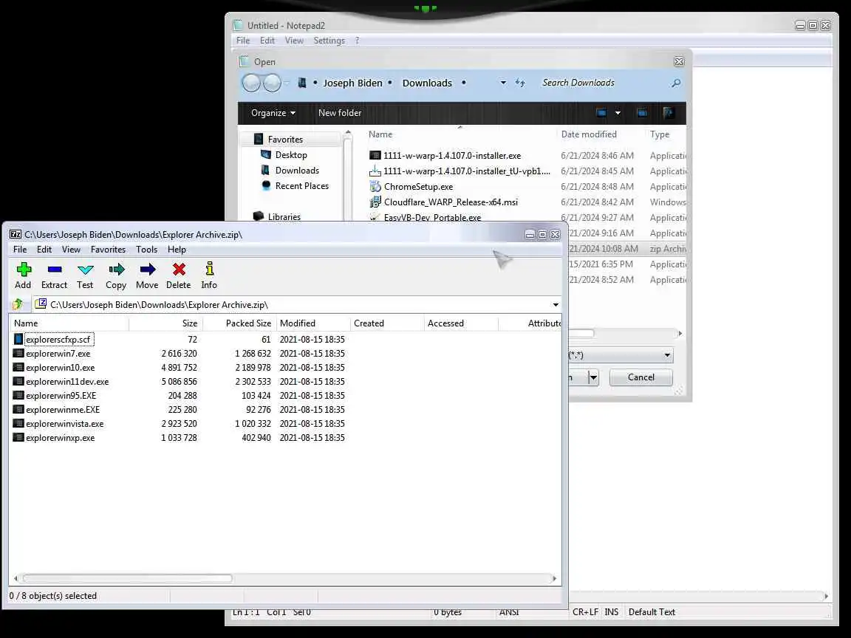Click the Cloudflare_WARP_Release-x64.msi file icon
Image resolution: width=851 pixels, height=638 pixels.
(375, 202)
